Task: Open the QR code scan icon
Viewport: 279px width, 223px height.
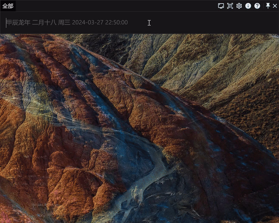Action: (230, 6)
